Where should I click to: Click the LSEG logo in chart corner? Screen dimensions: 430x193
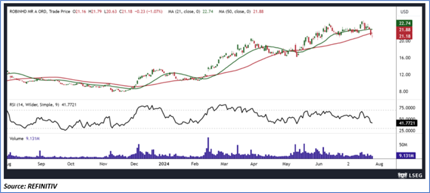[x=409, y=175]
